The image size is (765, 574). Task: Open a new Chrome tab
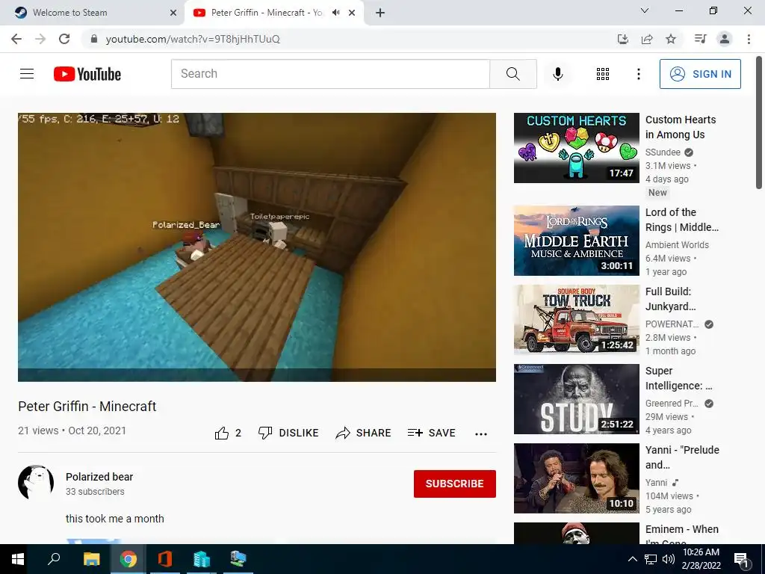point(380,13)
